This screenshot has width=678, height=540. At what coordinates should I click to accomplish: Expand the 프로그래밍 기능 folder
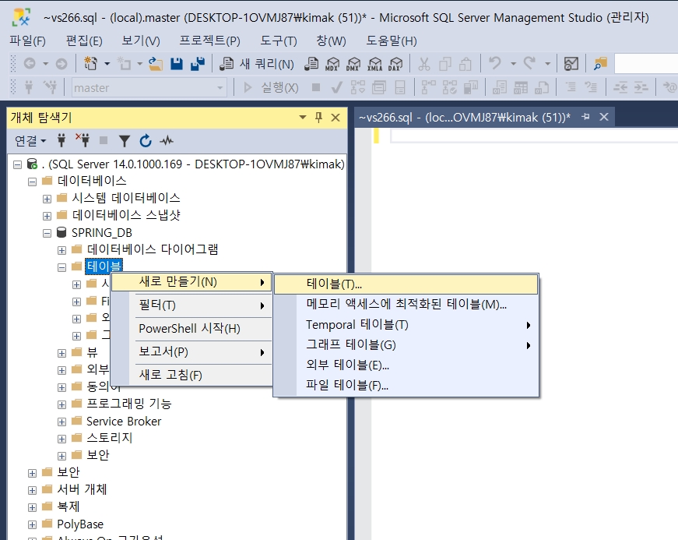pos(61,404)
